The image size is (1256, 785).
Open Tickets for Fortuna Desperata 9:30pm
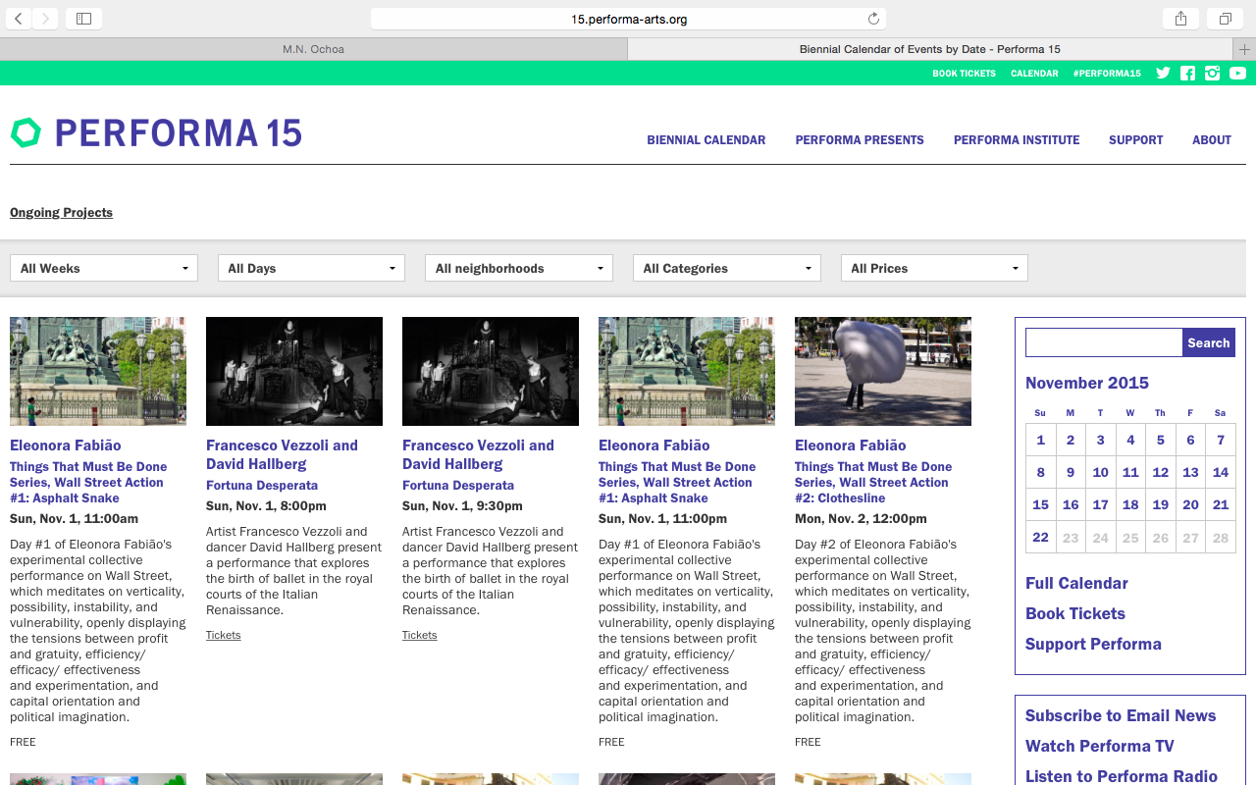(419, 635)
